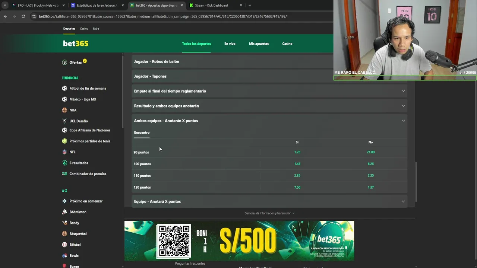Viewport: 477px width, 268px height.
Task: Click the QR code in banner
Action: click(174, 241)
